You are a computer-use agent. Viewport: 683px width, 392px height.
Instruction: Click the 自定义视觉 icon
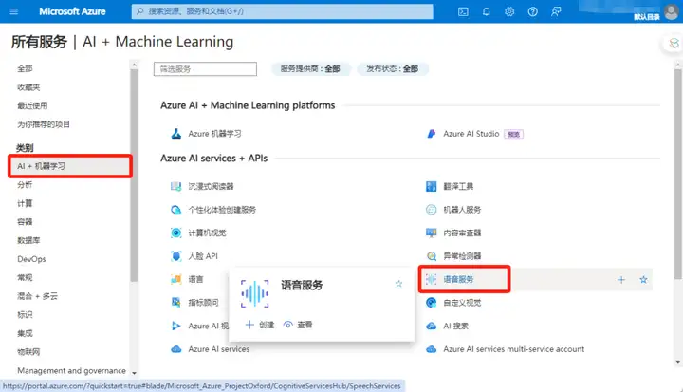point(432,302)
